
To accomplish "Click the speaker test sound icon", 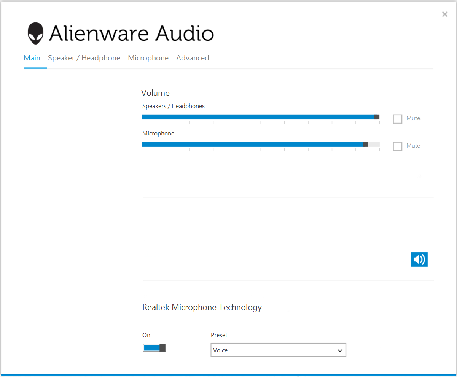I will tap(419, 259).
